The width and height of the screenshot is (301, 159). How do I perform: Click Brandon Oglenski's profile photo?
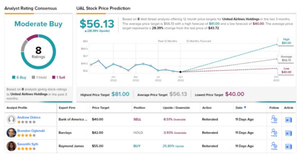[12, 133]
